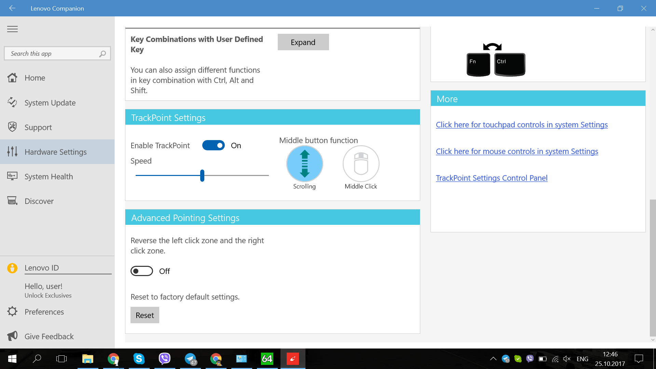Image resolution: width=656 pixels, height=369 pixels.
Task: Click the Lenovo ID user icon
Action: pos(12,268)
